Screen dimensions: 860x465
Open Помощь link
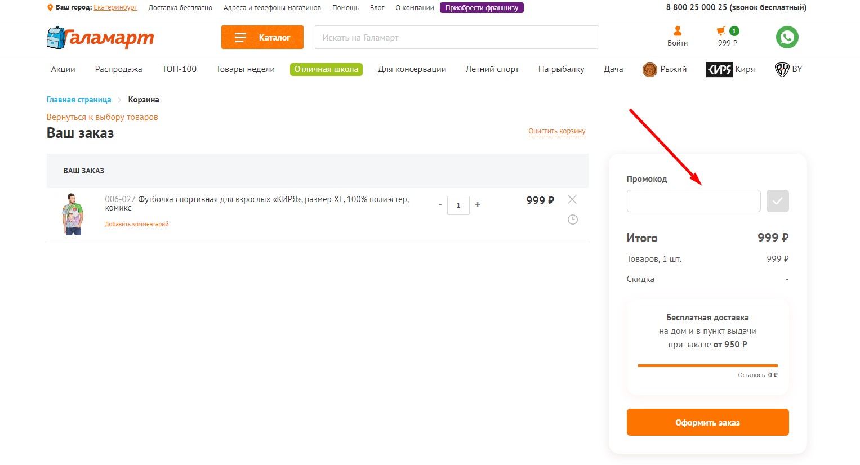(345, 8)
